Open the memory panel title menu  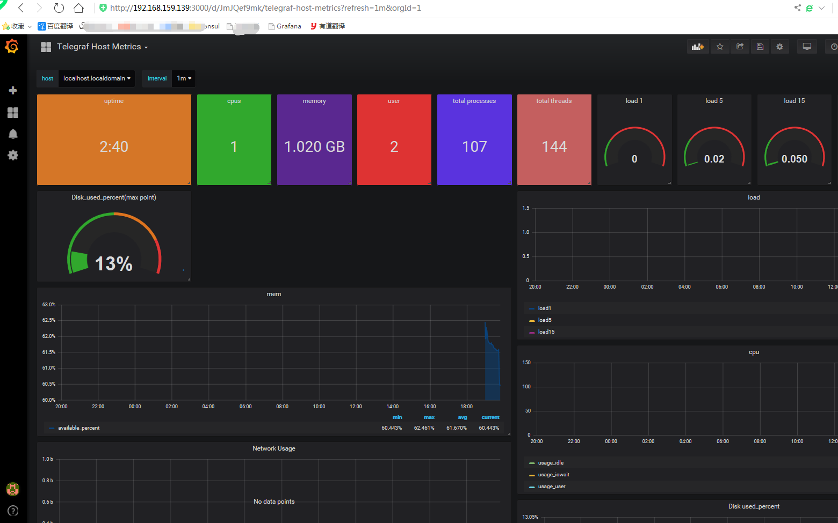[314, 101]
